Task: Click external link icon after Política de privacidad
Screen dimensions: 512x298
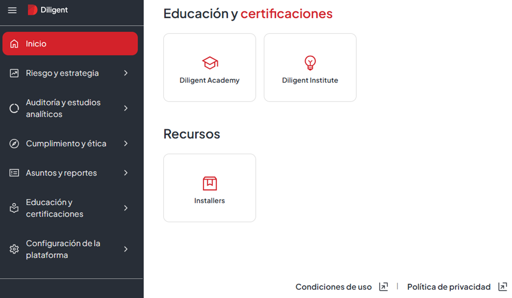Action: (x=503, y=286)
